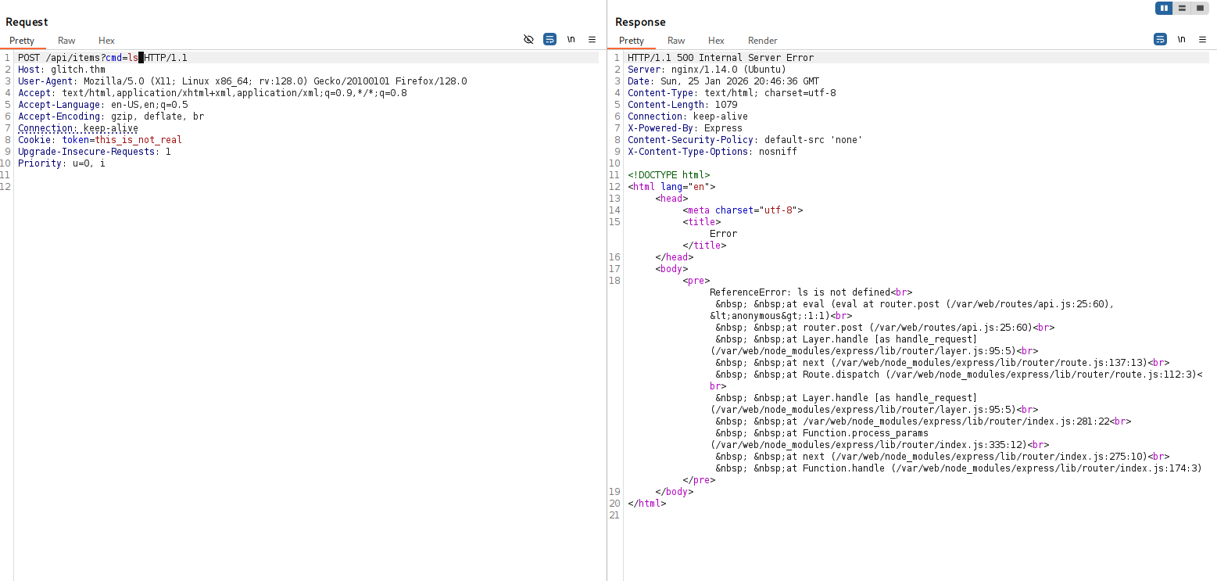Open the Raw tab in the Response panel

(x=676, y=41)
